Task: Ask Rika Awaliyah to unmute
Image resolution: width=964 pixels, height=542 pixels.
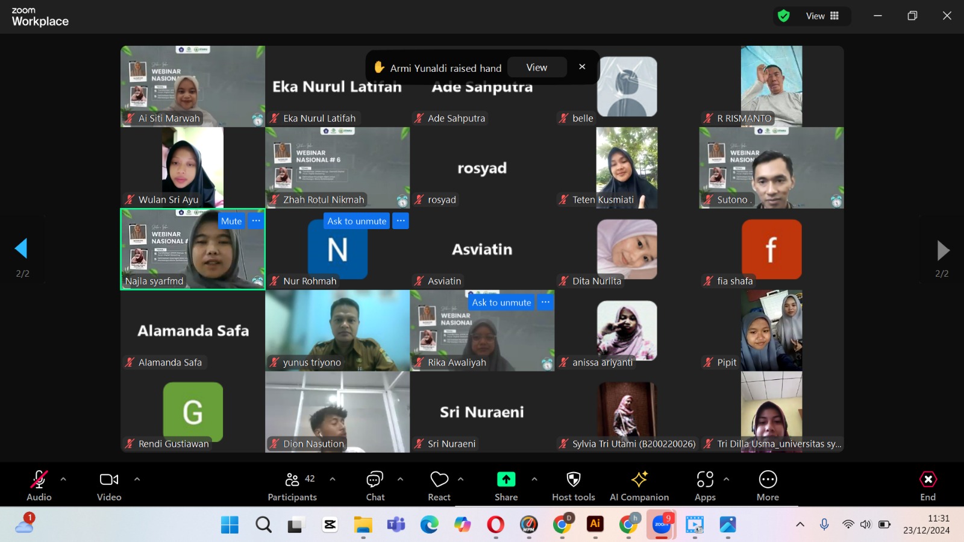Action: coord(501,303)
